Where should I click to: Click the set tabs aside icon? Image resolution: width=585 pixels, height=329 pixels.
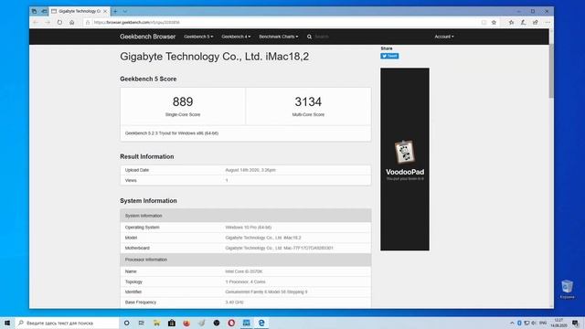[44, 11]
